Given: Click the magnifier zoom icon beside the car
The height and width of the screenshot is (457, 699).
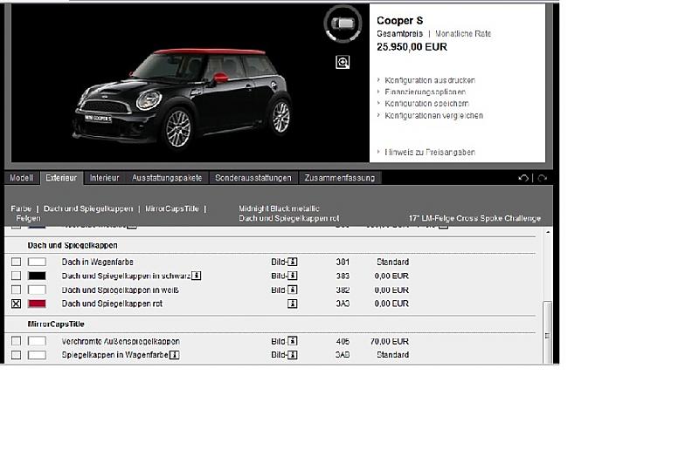Looking at the screenshot, I should point(343,62).
